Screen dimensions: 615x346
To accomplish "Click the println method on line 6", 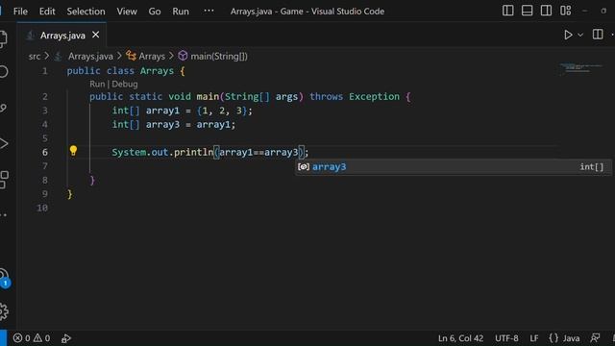I will click(x=193, y=152).
